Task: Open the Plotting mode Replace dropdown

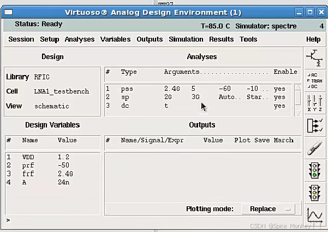Action: [269, 209]
